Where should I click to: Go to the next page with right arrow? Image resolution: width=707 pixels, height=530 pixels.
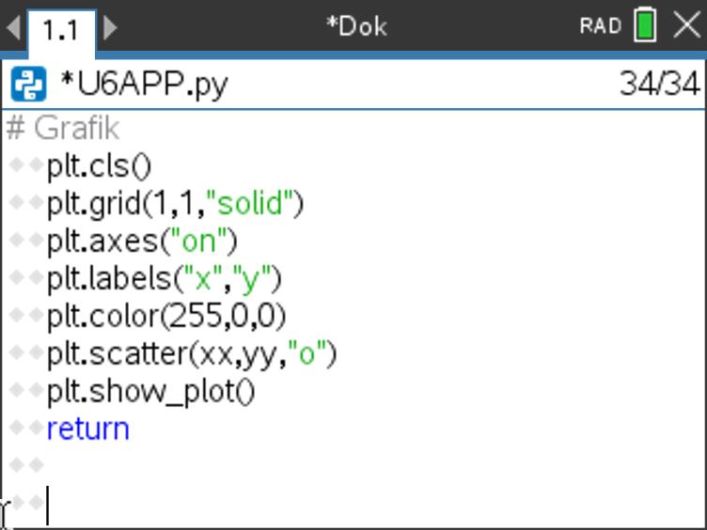point(111,26)
